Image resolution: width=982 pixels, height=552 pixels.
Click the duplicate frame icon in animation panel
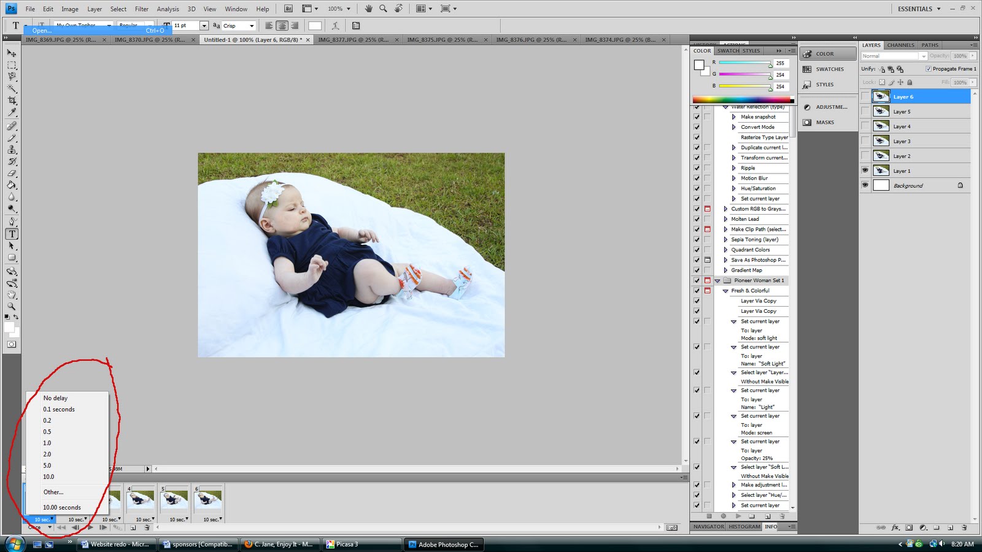pos(133,527)
